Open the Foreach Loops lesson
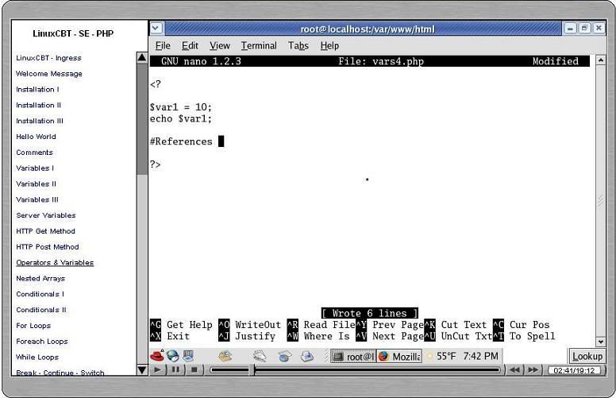616x398 pixels. (x=41, y=341)
